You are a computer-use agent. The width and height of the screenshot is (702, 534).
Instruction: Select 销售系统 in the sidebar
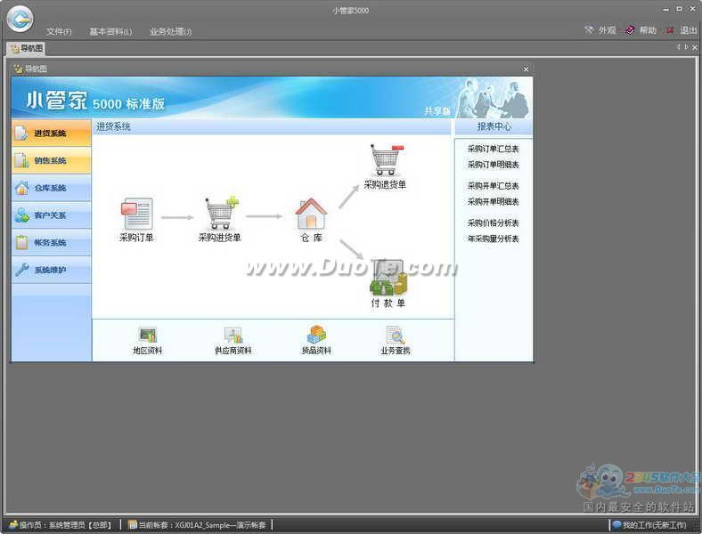[52, 160]
